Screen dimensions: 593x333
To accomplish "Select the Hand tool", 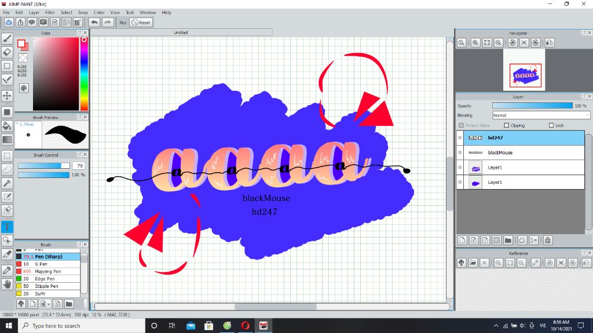I will tap(7, 284).
